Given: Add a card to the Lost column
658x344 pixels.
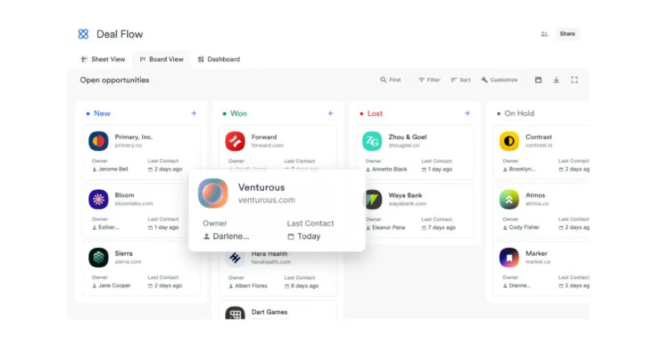Looking at the screenshot, I should (467, 113).
